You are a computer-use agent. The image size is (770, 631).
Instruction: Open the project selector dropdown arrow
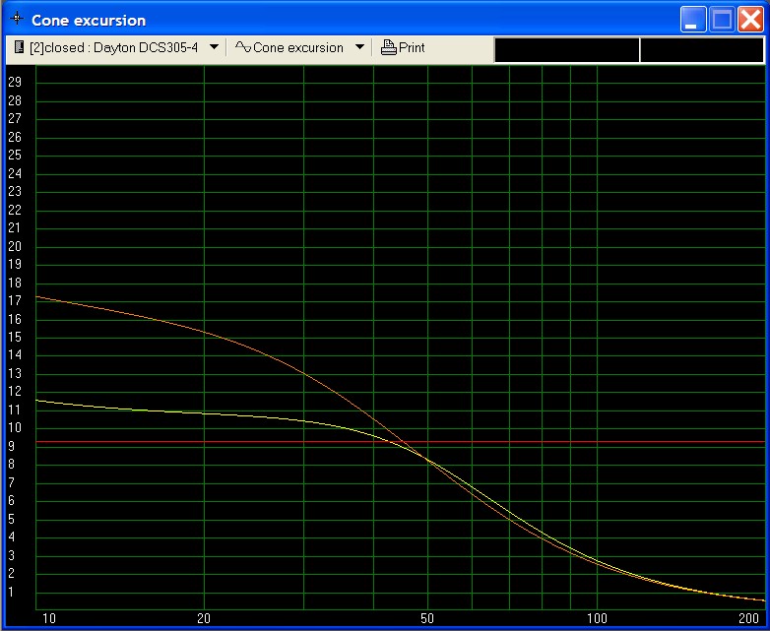pyautogui.click(x=214, y=47)
